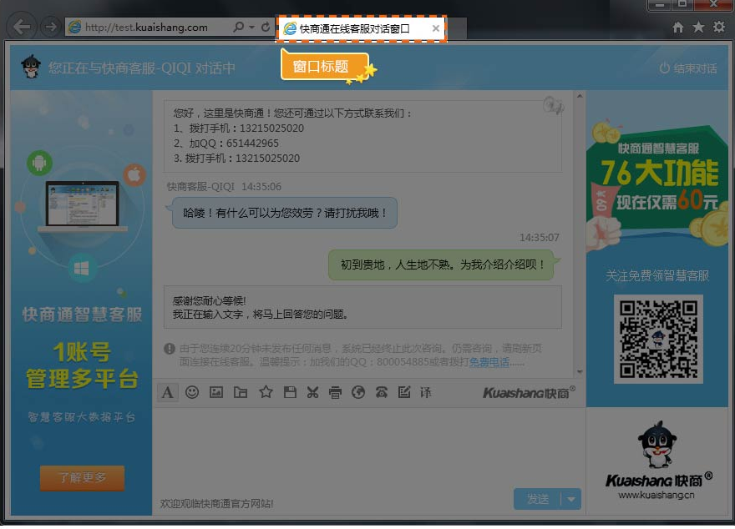Print the conversation with printer icon
The height and width of the screenshot is (529, 735).
pos(335,392)
